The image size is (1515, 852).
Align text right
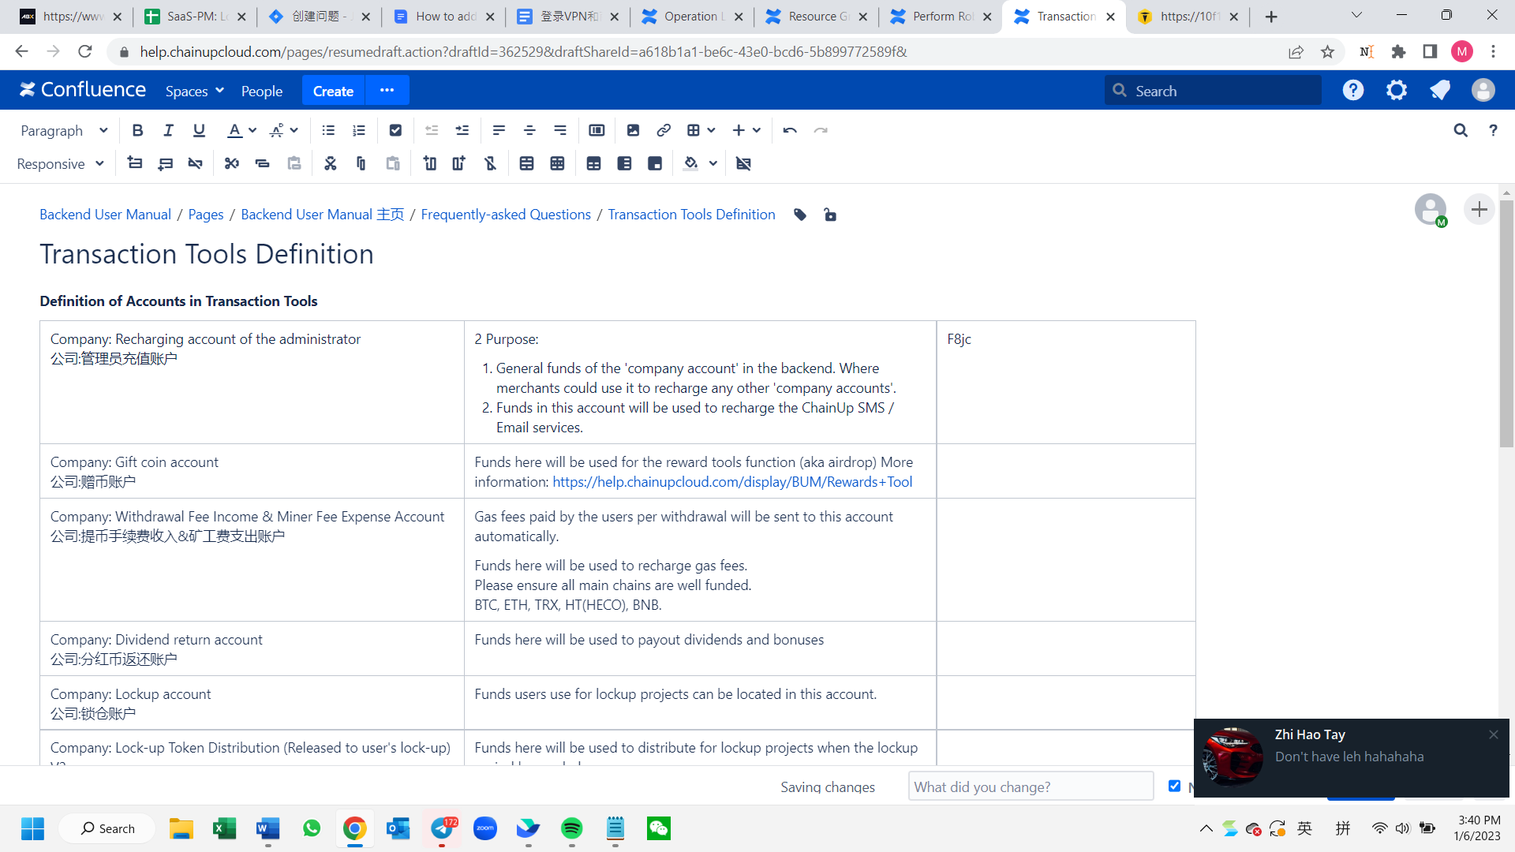pyautogui.click(x=560, y=130)
